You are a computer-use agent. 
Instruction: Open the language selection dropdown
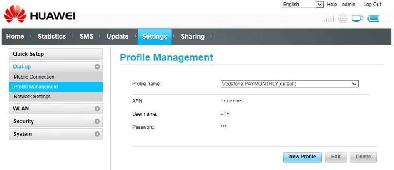pos(302,4)
